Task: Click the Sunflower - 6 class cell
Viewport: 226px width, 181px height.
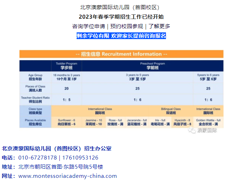Action: (66, 122)
